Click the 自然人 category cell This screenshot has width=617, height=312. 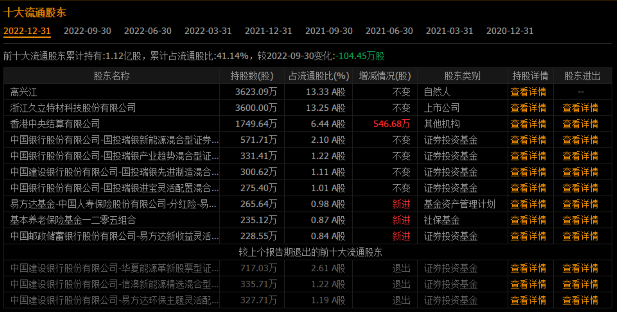point(437,92)
